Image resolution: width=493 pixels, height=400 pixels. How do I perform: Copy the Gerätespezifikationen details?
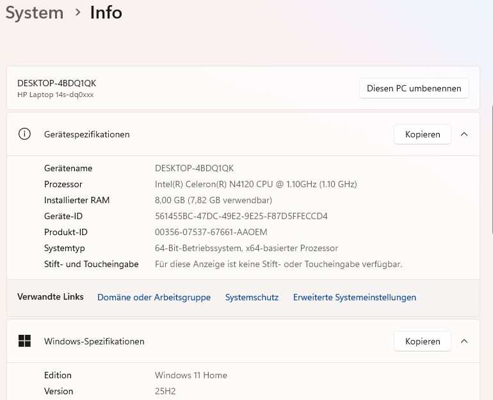pos(423,134)
